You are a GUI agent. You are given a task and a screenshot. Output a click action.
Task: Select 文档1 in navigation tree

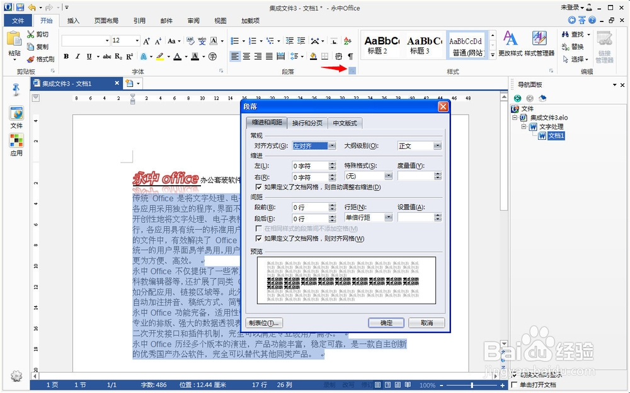pyautogui.click(x=556, y=136)
